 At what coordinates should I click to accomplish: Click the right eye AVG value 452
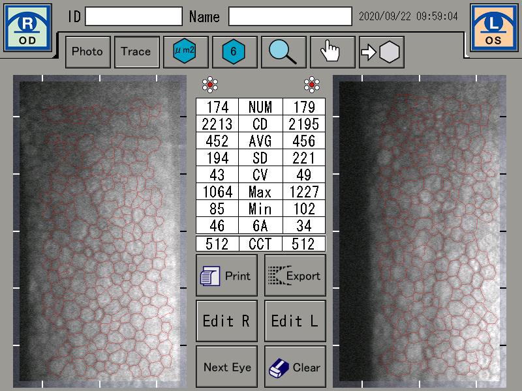click(x=217, y=141)
